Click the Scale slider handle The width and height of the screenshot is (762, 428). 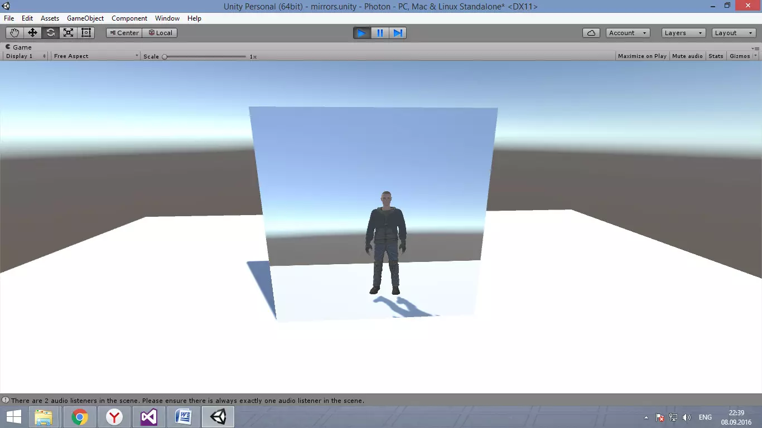[x=165, y=56]
